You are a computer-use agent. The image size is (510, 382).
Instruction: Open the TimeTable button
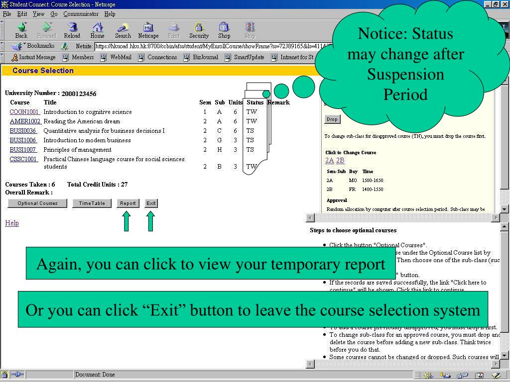coord(92,203)
